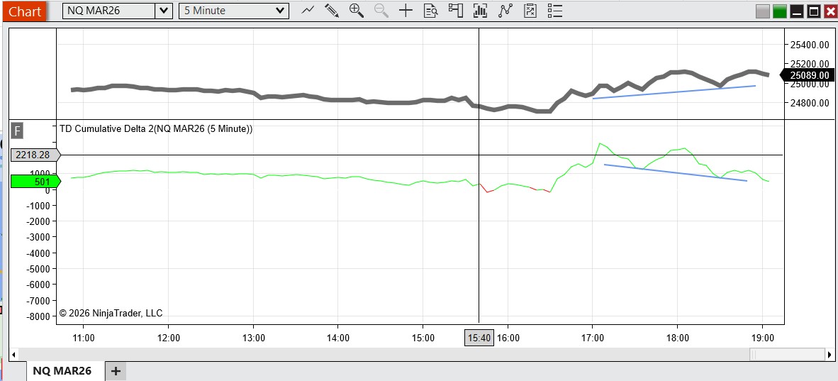838x381 pixels.
Task: Click the gray link button in title bar
Action: click(763, 11)
